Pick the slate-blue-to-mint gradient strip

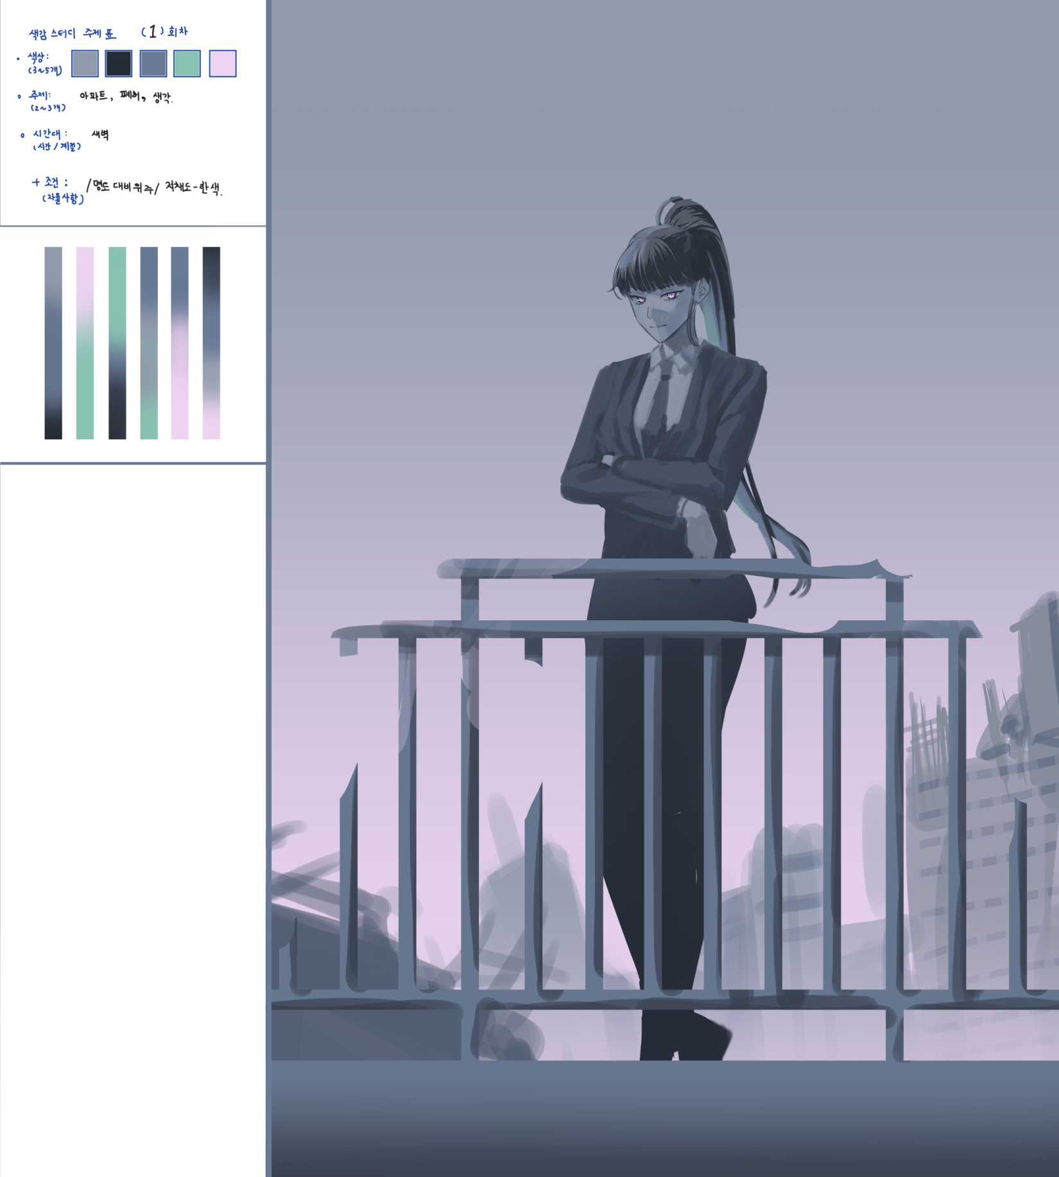coord(149,343)
